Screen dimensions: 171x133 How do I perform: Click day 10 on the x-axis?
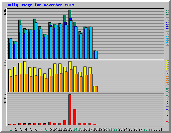(x=55, y=129)
